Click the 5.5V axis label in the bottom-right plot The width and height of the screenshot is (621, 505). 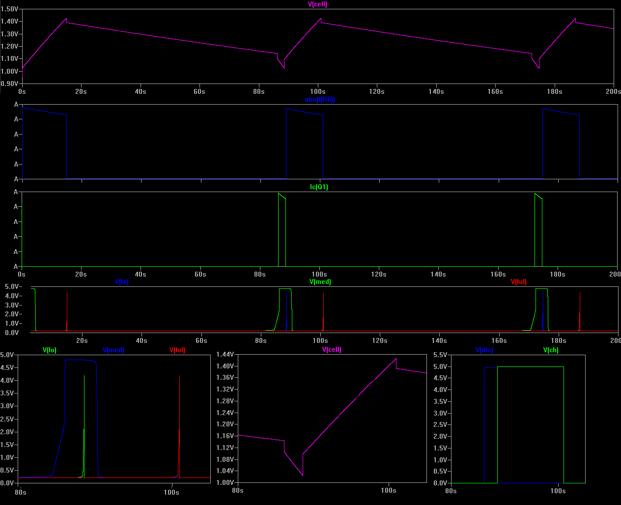(x=440, y=355)
